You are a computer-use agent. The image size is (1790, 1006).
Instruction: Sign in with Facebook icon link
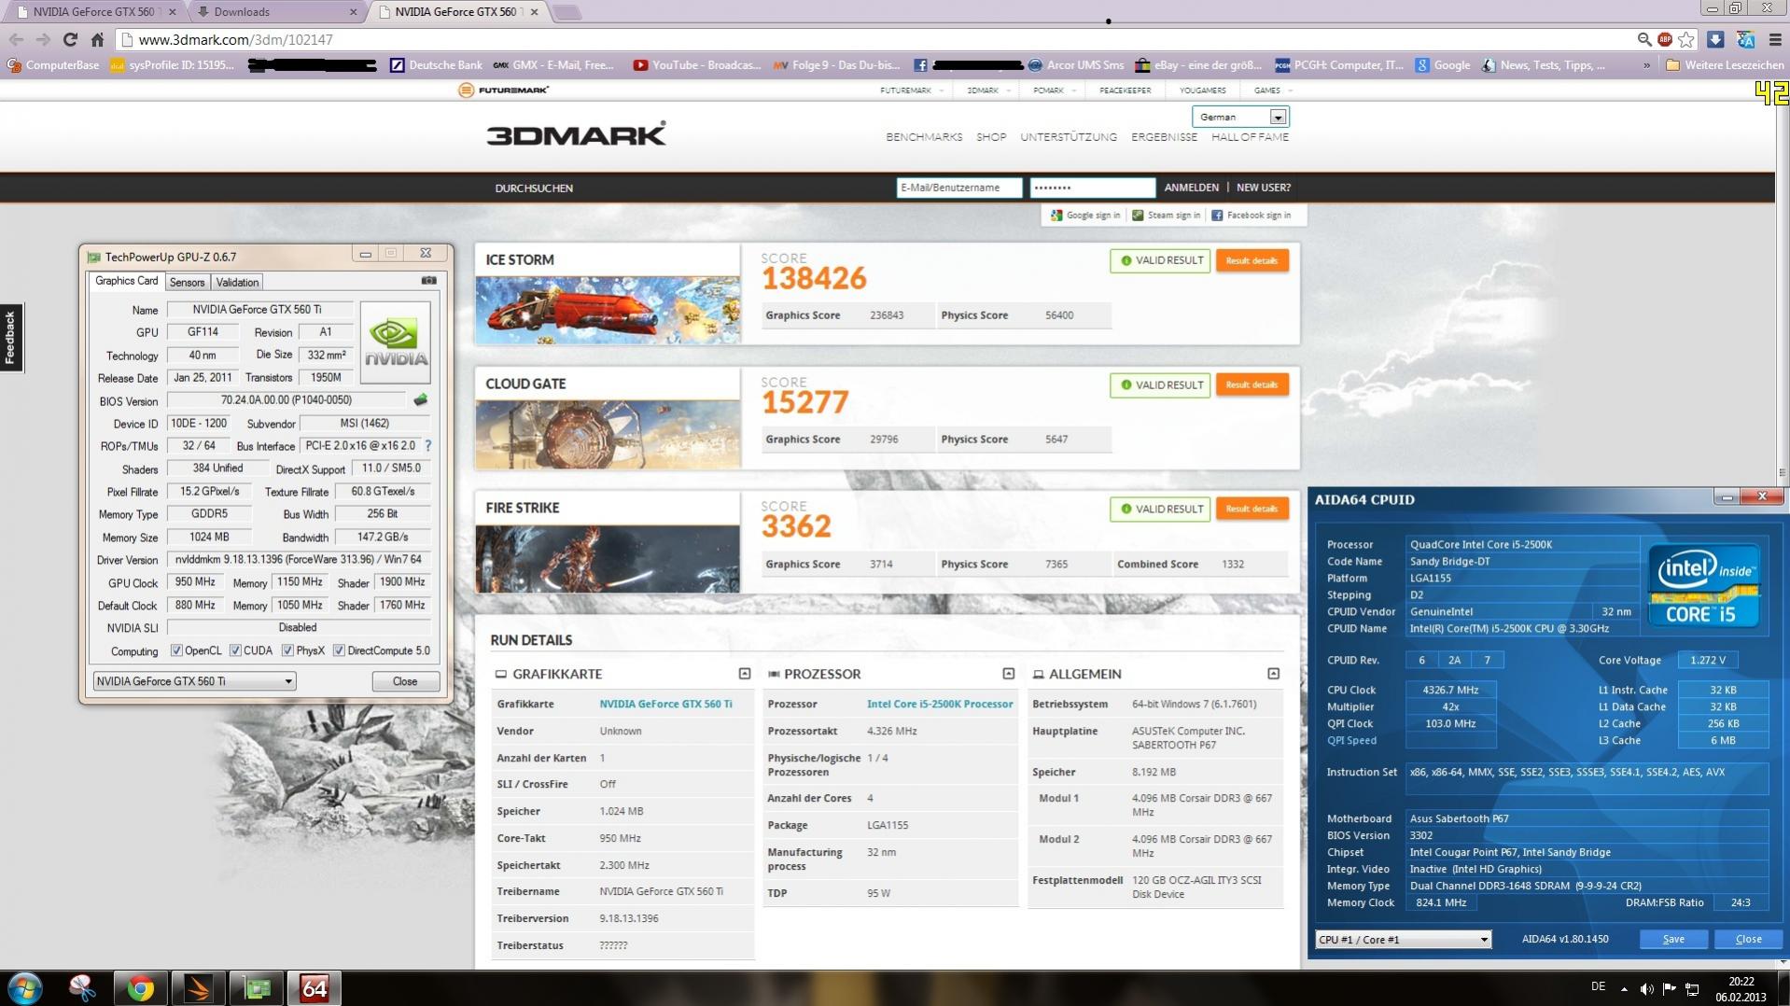pos(1251,215)
